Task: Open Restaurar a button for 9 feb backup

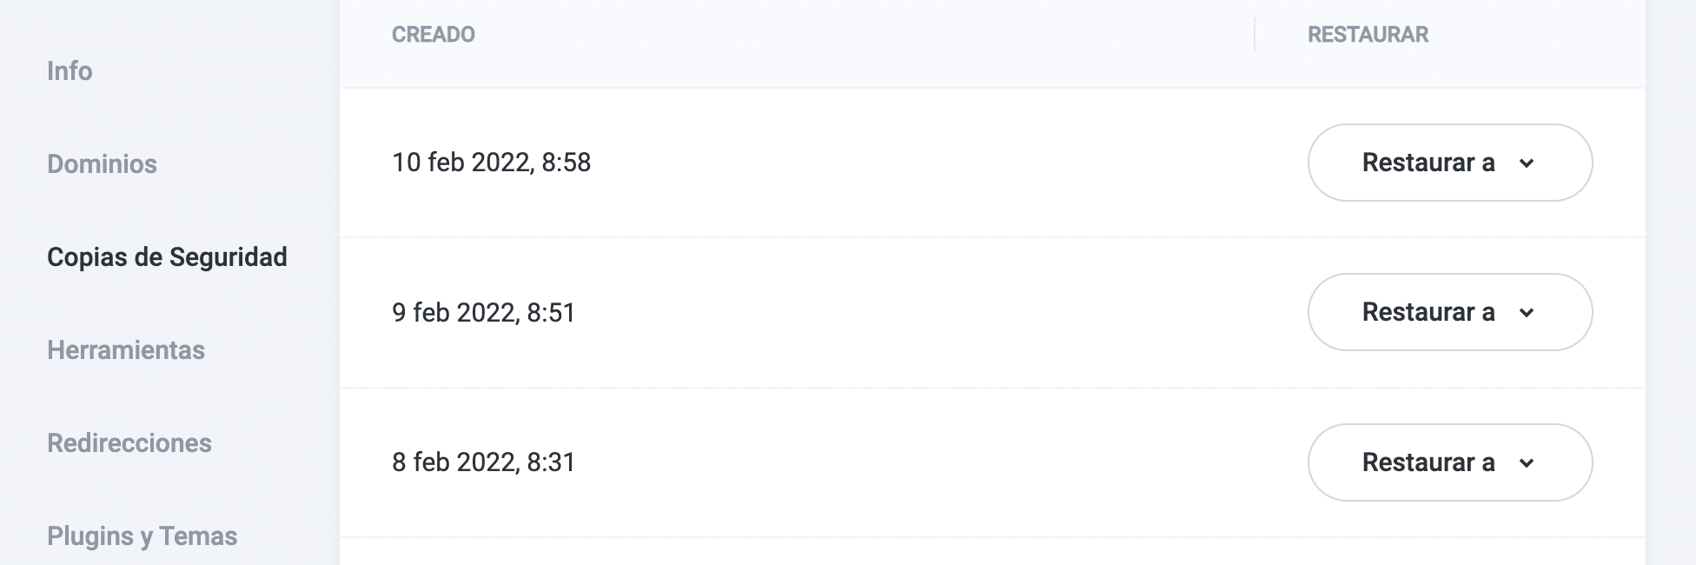Action: coord(1428,313)
